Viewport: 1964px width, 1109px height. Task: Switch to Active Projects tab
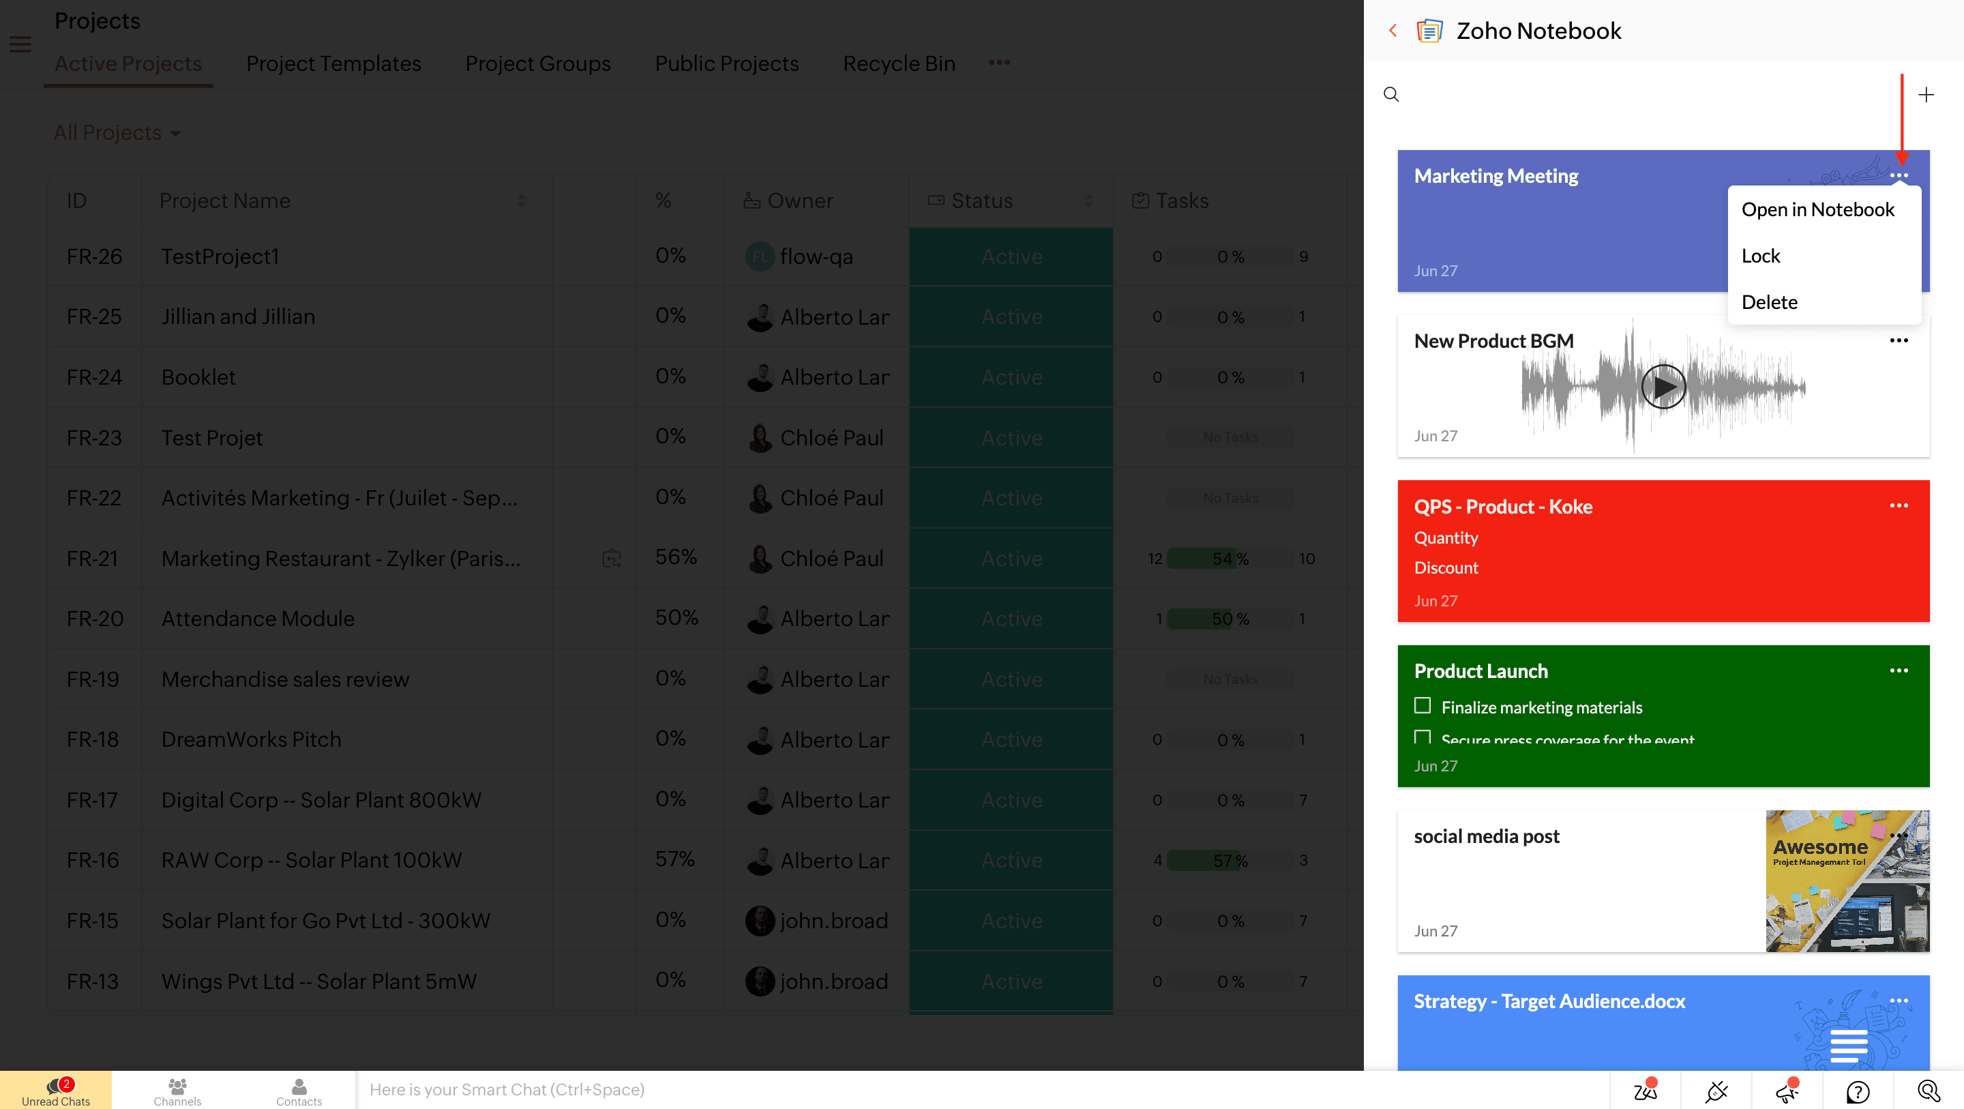tap(128, 63)
